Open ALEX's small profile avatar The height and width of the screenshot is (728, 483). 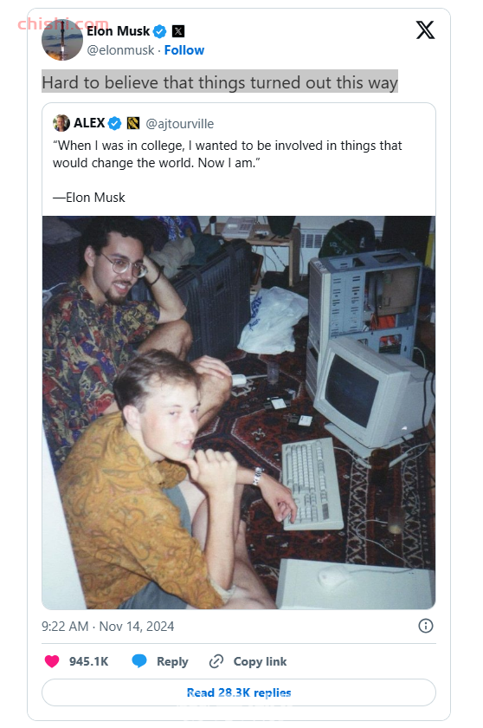coord(61,123)
